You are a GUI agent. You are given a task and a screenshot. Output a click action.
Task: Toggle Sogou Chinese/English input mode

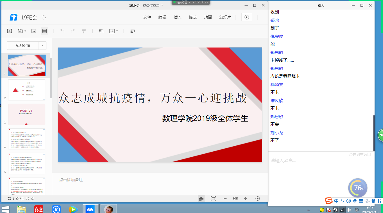(336, 201)
